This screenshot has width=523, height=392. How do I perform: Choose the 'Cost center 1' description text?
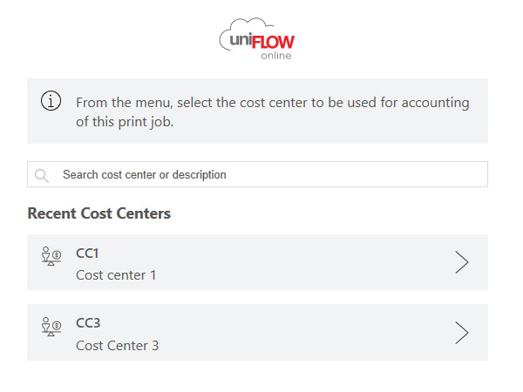click(116, 275)
